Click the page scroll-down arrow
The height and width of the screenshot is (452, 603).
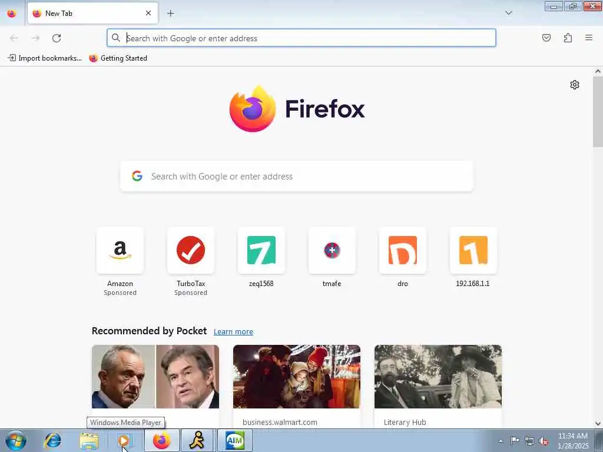598,424
